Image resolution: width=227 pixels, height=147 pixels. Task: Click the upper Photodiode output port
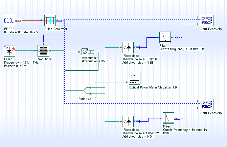click(137, 47)
